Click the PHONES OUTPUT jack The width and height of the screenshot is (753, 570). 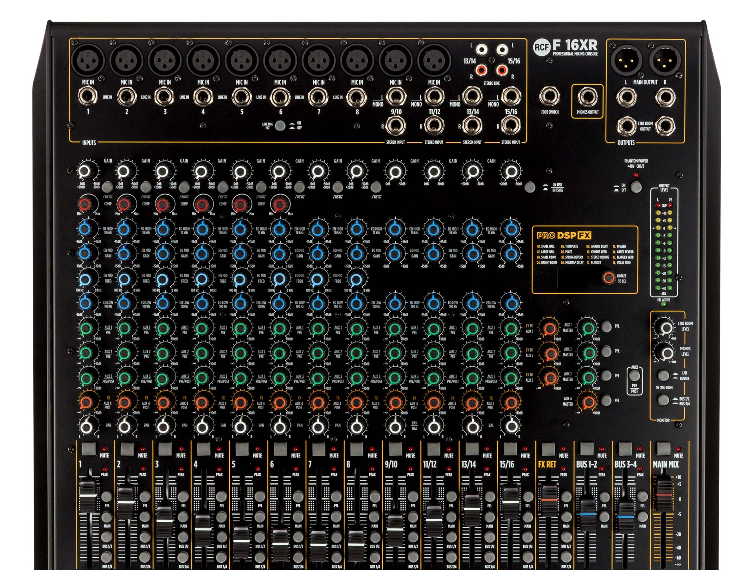pyautogui.click(x=587, y=97)
